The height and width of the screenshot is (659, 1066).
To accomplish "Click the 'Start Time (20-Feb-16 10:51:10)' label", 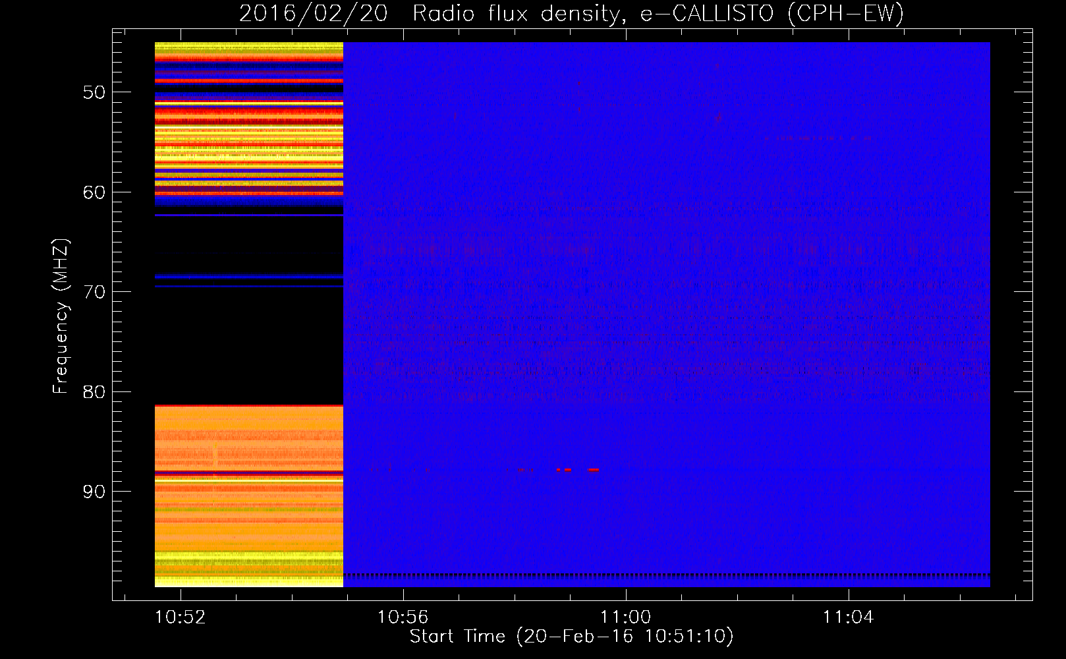I will click(571, 636).
